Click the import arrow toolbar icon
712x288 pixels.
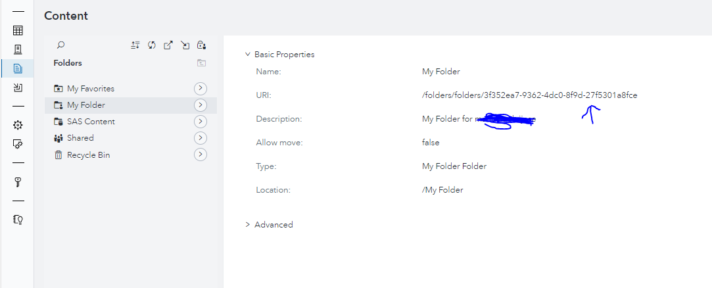[185, 45]
